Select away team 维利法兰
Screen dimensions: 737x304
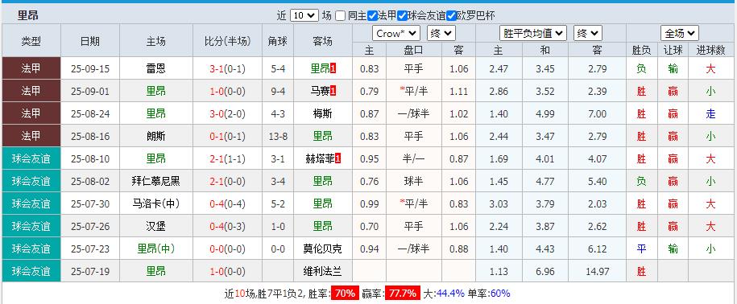tap(322, 272)
